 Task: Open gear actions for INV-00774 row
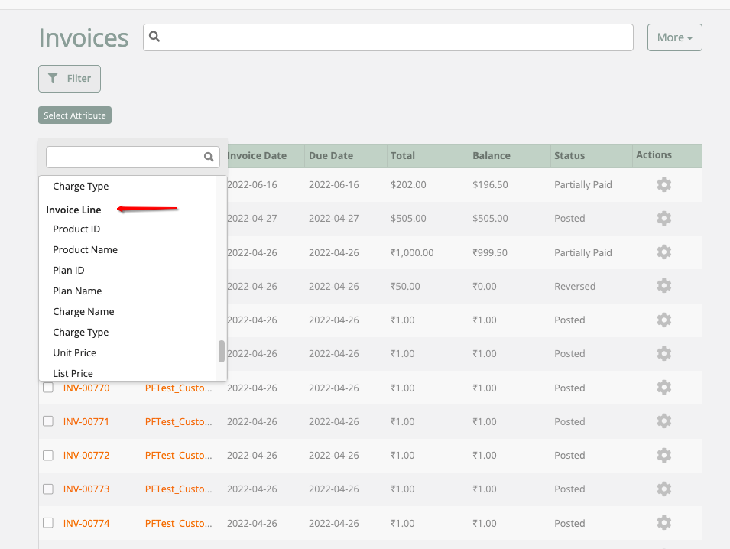[x=664, y=523]
